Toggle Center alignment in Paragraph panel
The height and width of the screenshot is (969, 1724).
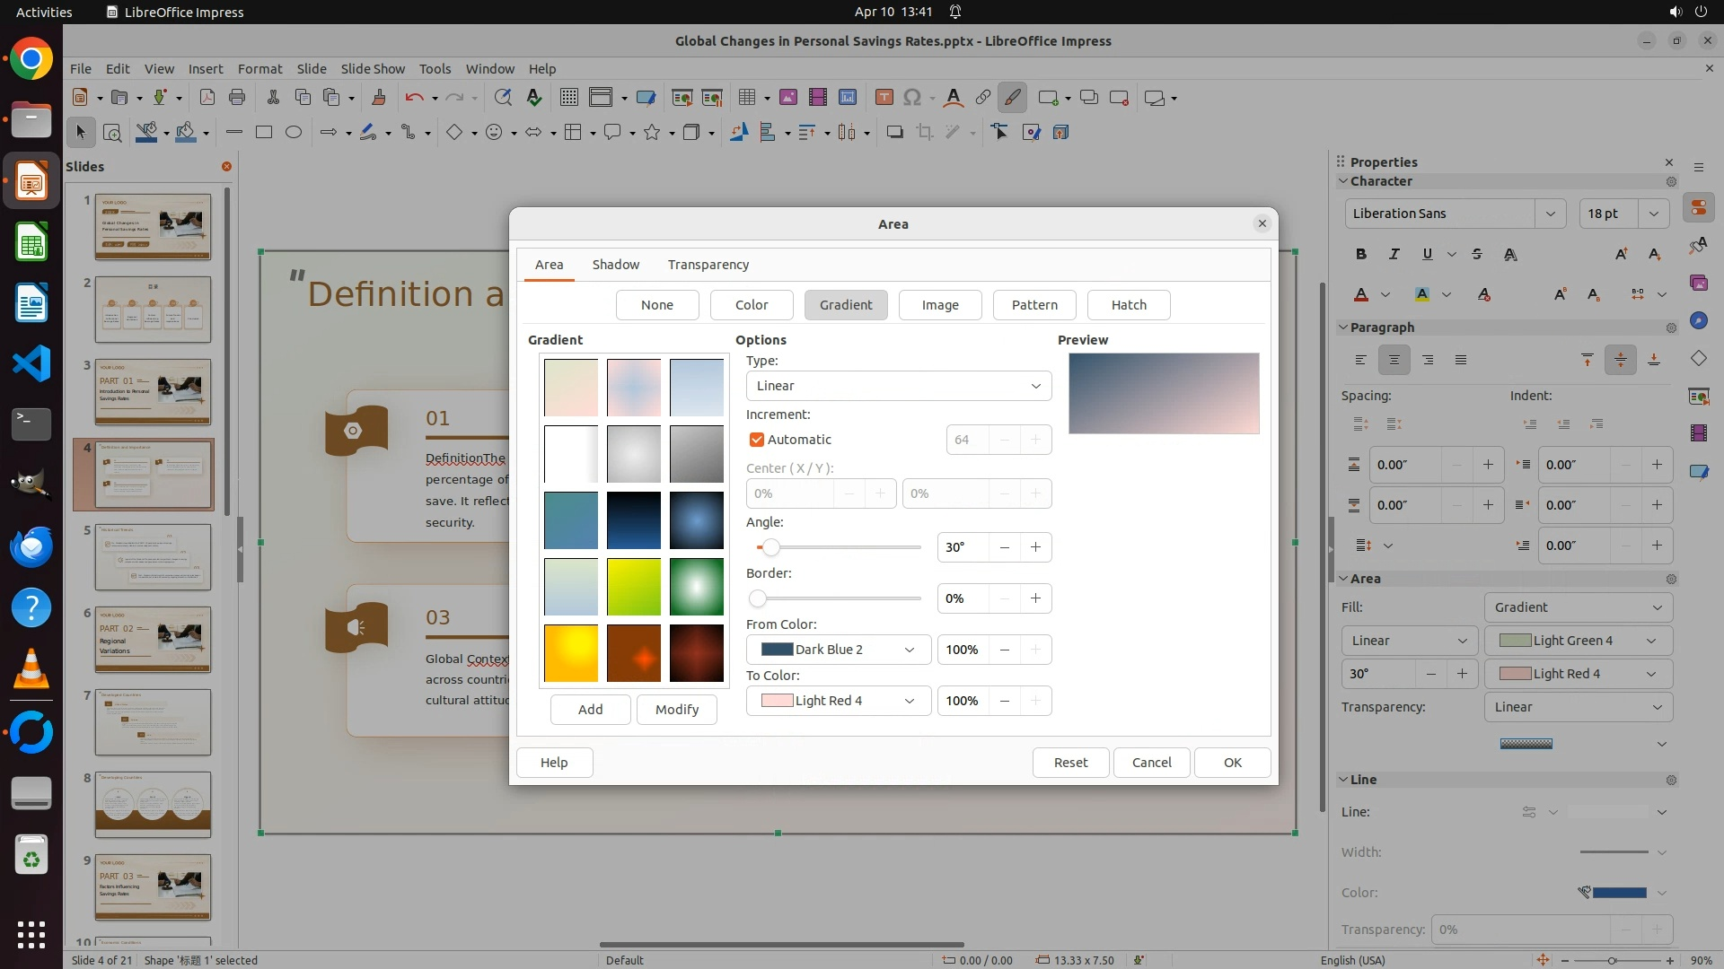(1394, 360)
